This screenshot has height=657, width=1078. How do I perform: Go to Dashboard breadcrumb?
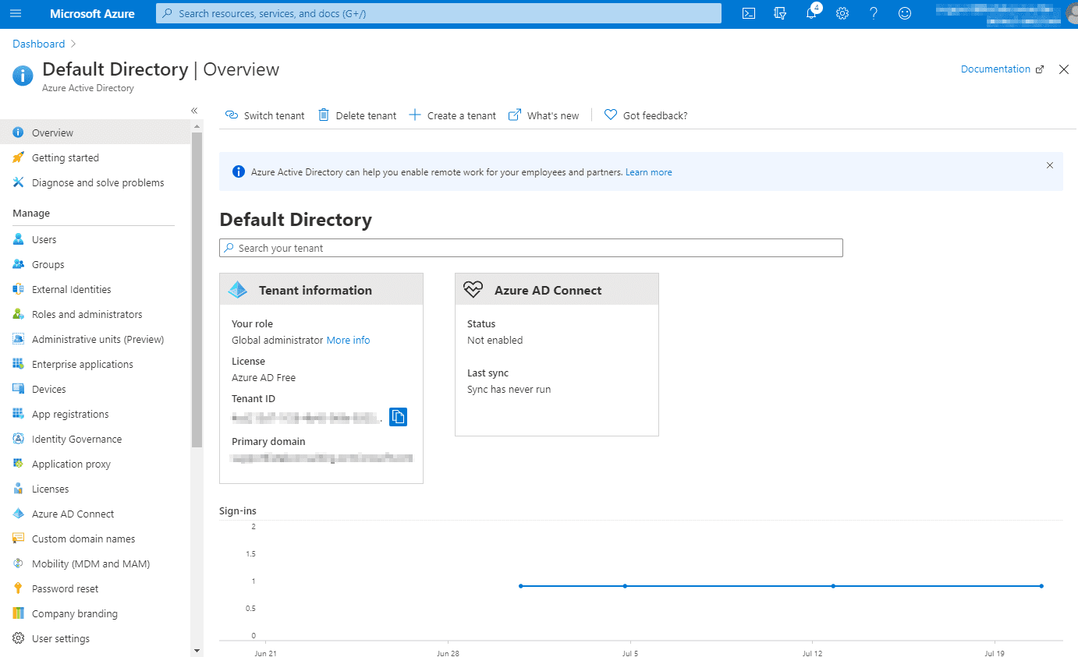coord(39,44)
